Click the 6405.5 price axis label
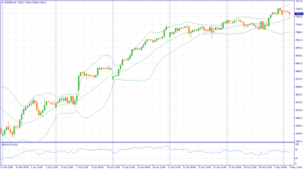The height and width of the screenshot is (170, 304). (299, 126)
